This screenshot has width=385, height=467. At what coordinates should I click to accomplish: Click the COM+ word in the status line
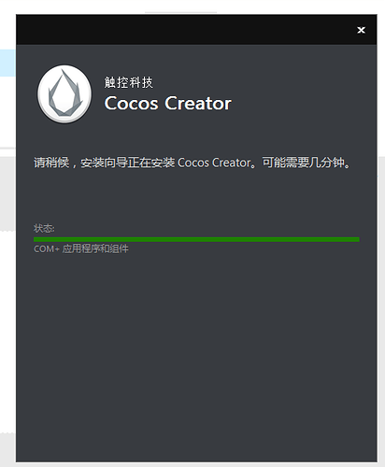click(47, 249)
